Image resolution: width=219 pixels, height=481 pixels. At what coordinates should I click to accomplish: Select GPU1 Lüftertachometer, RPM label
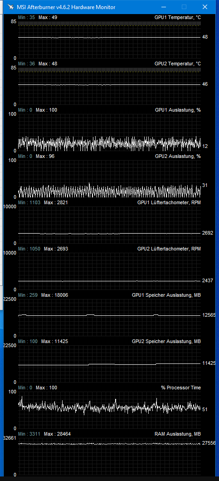pyautogui.click(x=169, y=202)
